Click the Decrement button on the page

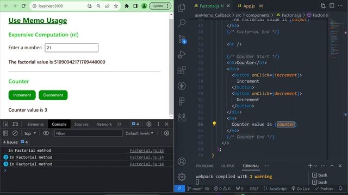point(53,95)
